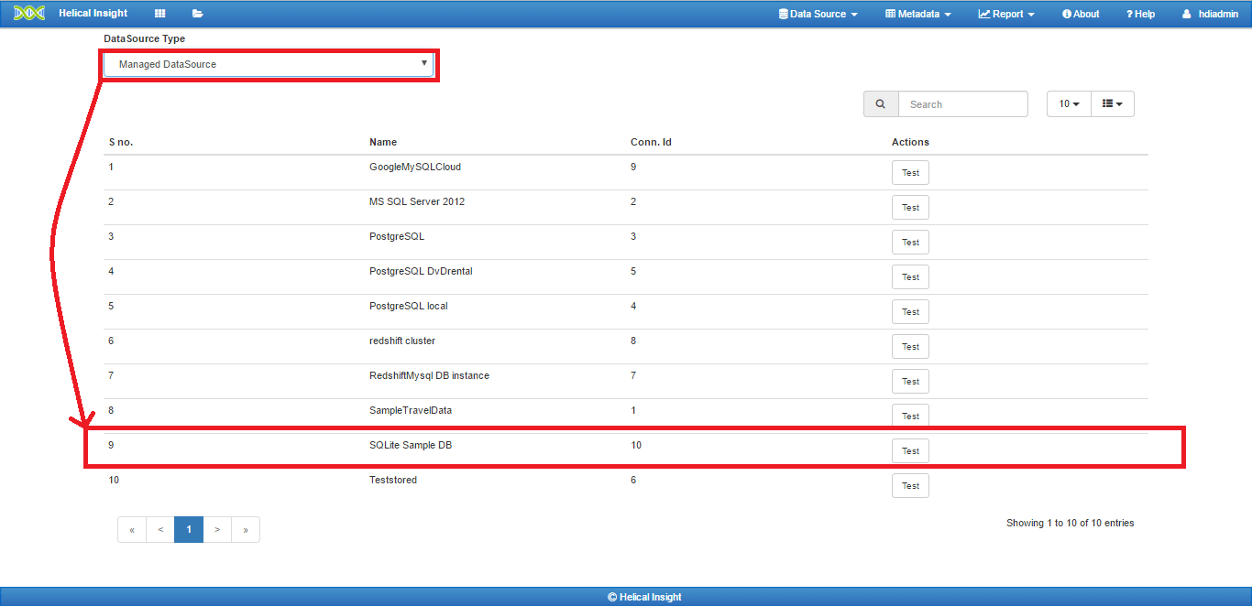1252x606 pixels.
Task: Open the Metadata menu
Action: coord(918,14)
